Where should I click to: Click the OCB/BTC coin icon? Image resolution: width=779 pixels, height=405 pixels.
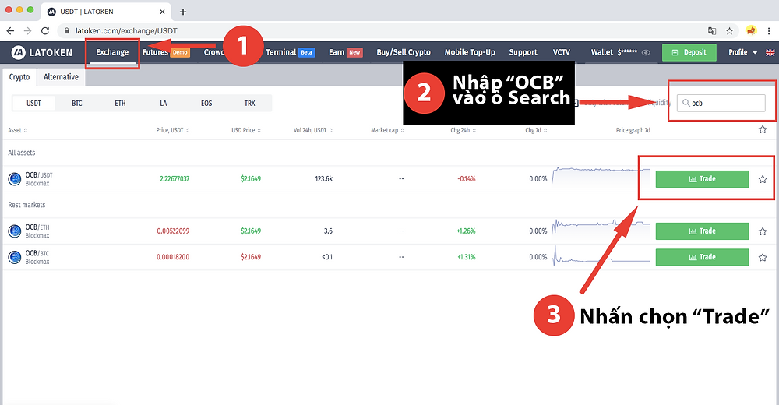15,257
